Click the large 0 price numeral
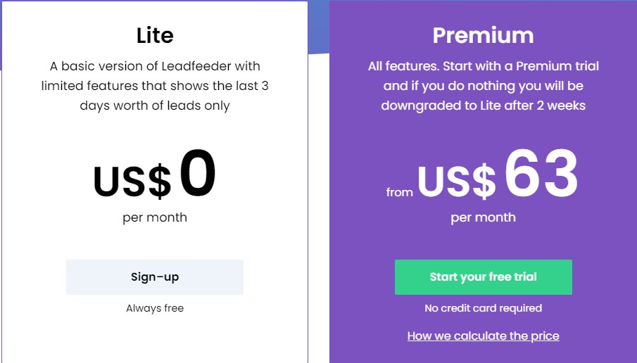 198,173
